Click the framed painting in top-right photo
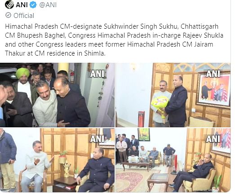235x195 pixels. [x=213, y=89]
